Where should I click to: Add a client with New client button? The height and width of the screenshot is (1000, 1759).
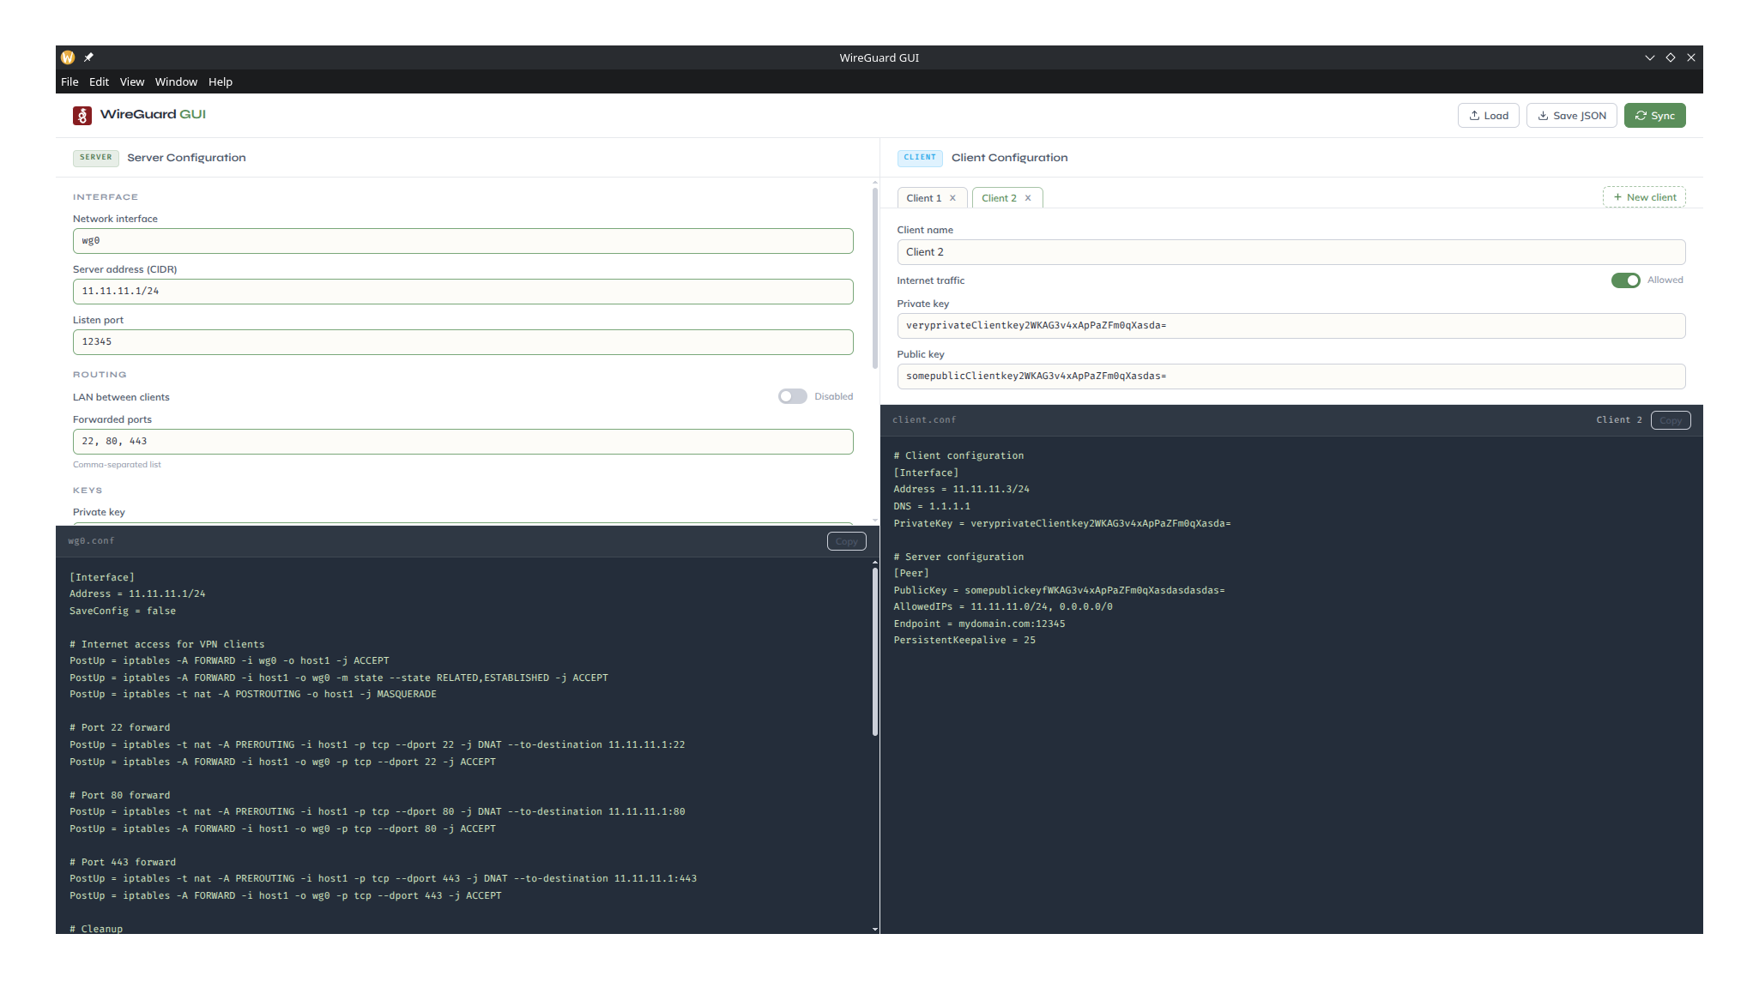point(1643,197)
